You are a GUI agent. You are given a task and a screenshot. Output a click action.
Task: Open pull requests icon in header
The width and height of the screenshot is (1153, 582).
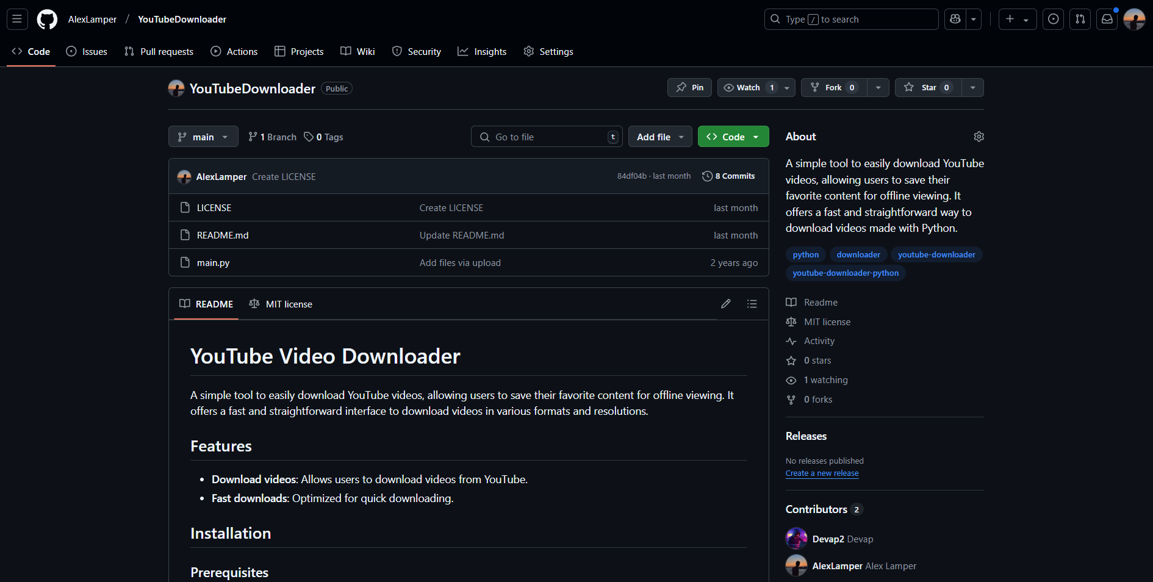pos(1080,19)
